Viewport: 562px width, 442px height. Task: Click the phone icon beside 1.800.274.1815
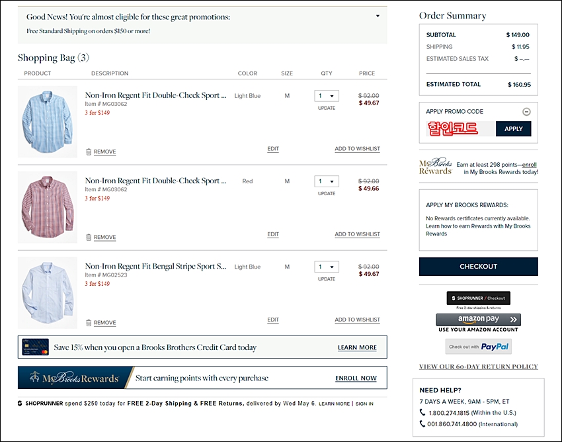[x=422, y=412]
